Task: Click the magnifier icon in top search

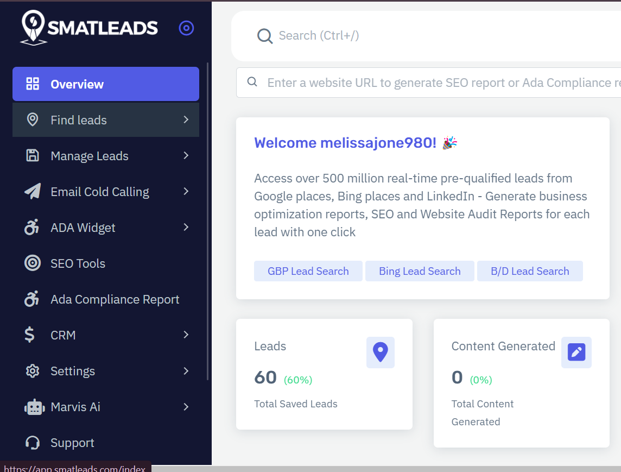Action: click(x=265, y=36)
